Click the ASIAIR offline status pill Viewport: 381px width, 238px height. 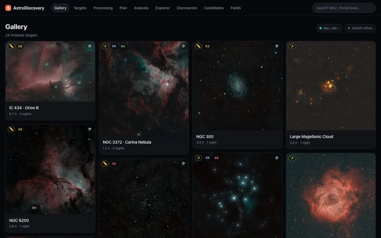[x=360, y=28]
